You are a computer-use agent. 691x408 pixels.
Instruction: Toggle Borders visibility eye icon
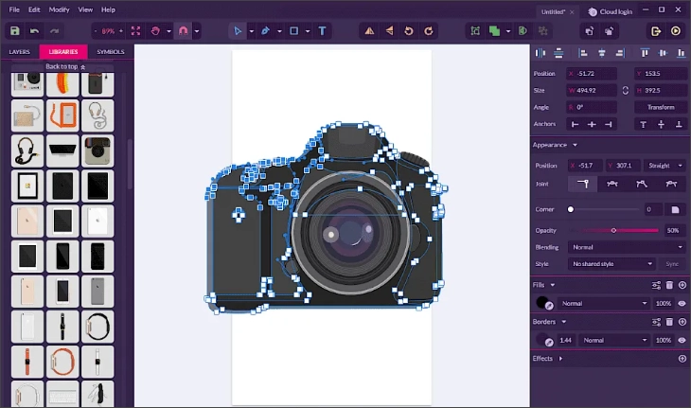pos(682,340)
